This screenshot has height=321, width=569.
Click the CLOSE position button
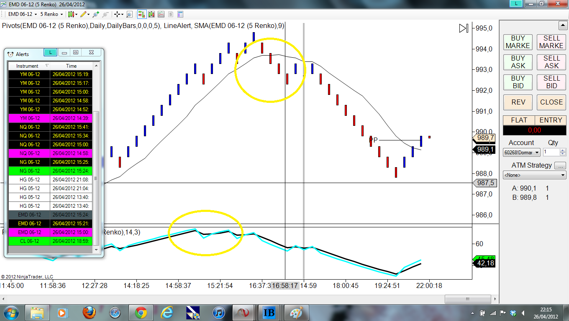pyautogui.click(x=551, y=102)
